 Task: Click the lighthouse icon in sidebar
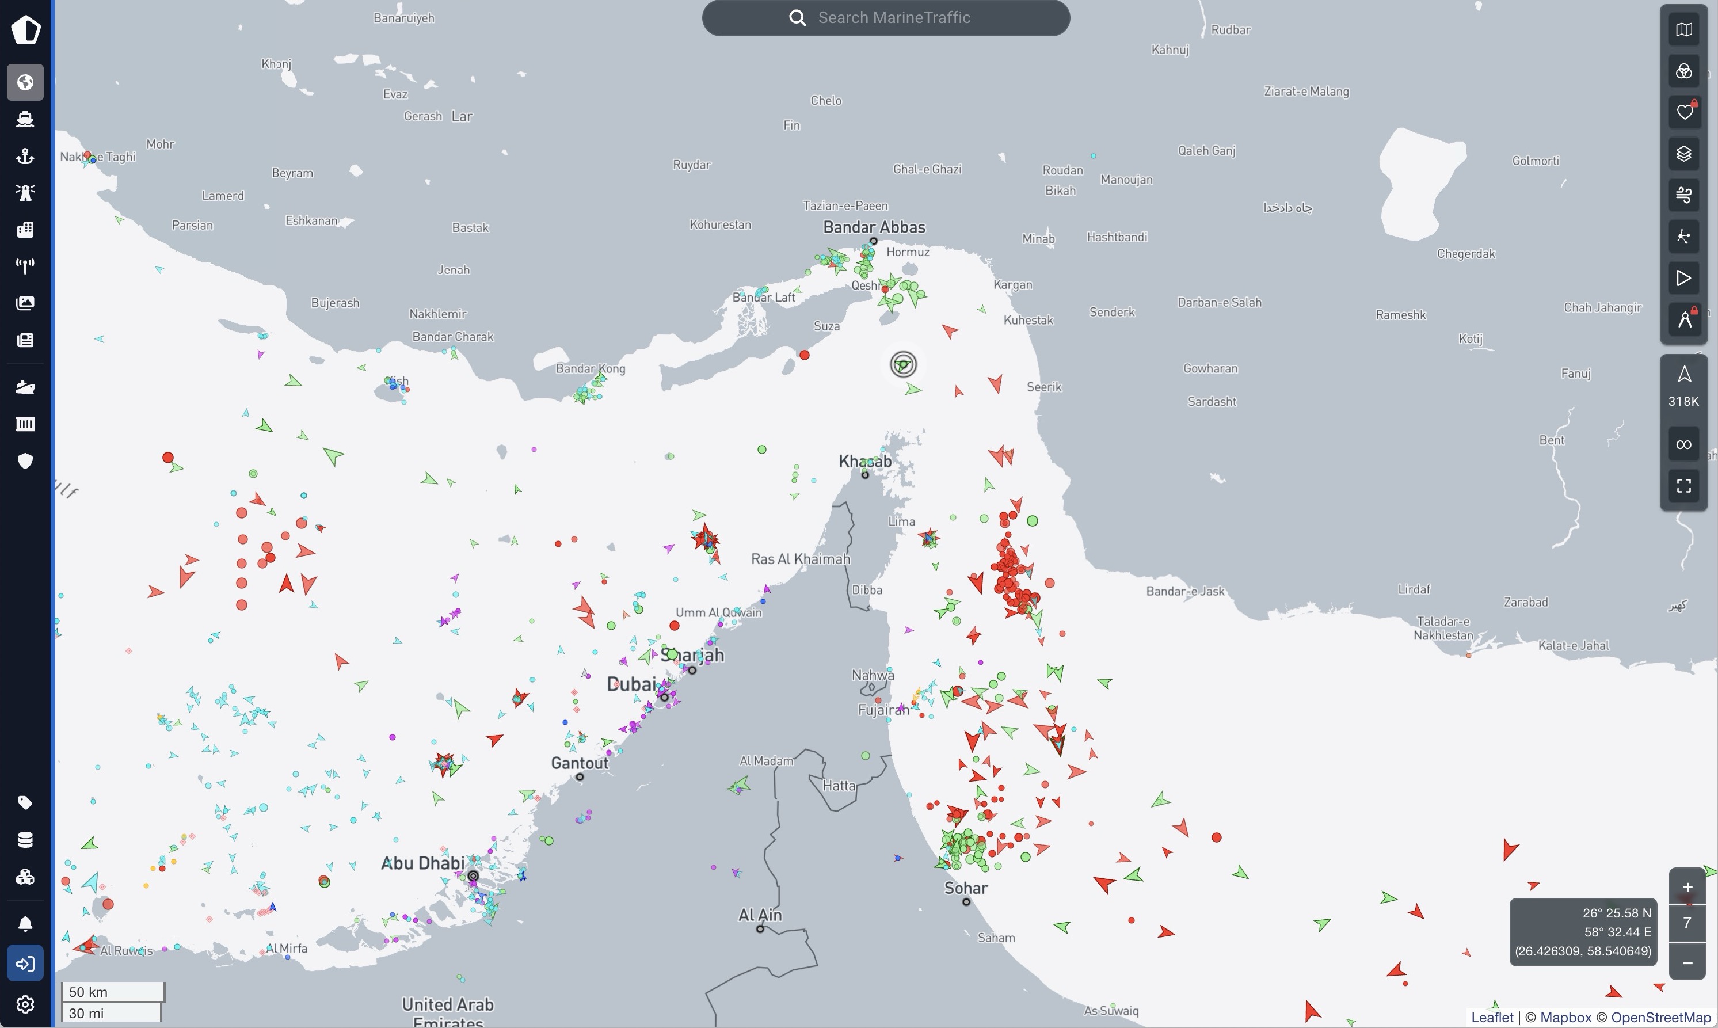26,193
